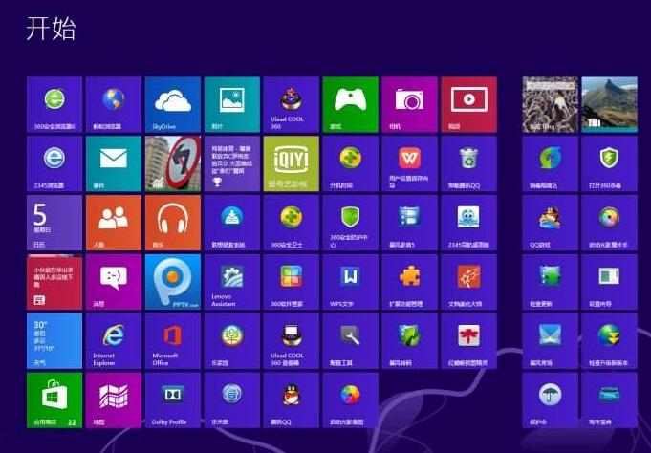Open the 360 Software Manager colorful tile

click(x=292, y=282)
